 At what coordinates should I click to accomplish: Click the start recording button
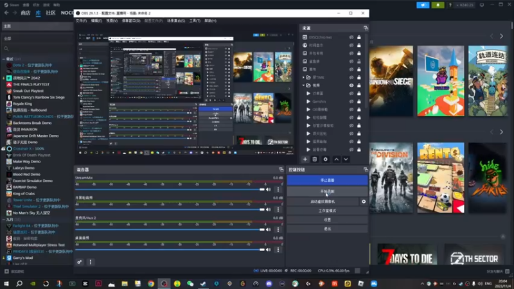pos(327,191)
